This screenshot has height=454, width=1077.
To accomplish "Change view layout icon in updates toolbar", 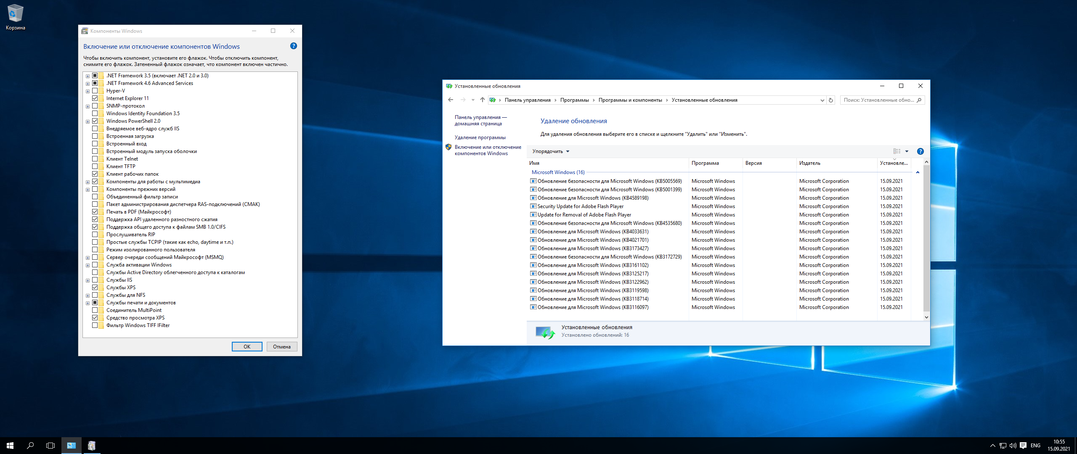I will [x=897, y=151].
